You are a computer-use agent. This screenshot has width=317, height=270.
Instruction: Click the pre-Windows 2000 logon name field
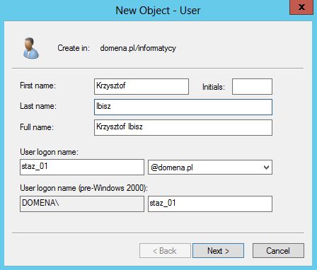(210, 204)
